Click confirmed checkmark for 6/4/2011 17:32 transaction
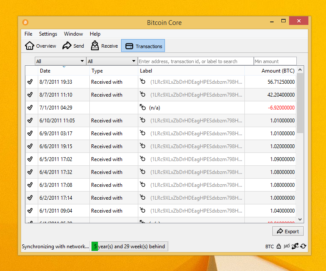The height and width of the screenshot is (271, 326). tap(30, 172)
